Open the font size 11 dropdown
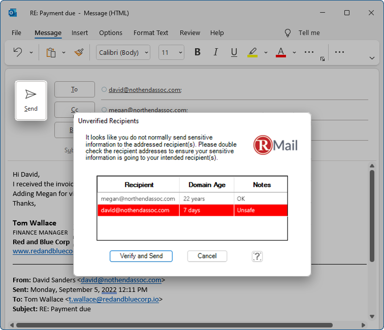384x330 pixels. pos(171,52)
